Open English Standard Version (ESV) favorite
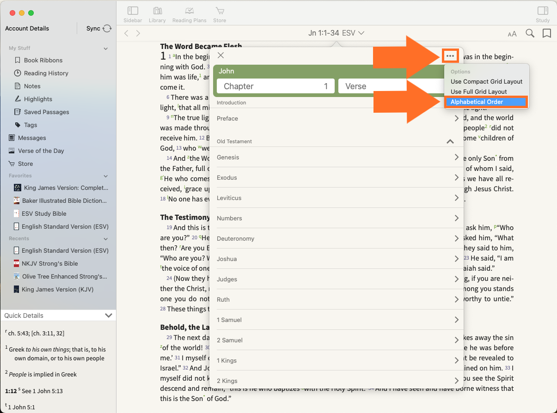This screenshot has width=557, height=413. tap(61, 226)
